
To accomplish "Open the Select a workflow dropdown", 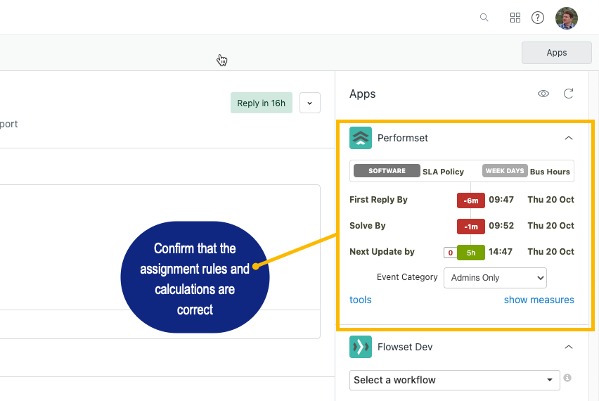I will pos(455,380).
